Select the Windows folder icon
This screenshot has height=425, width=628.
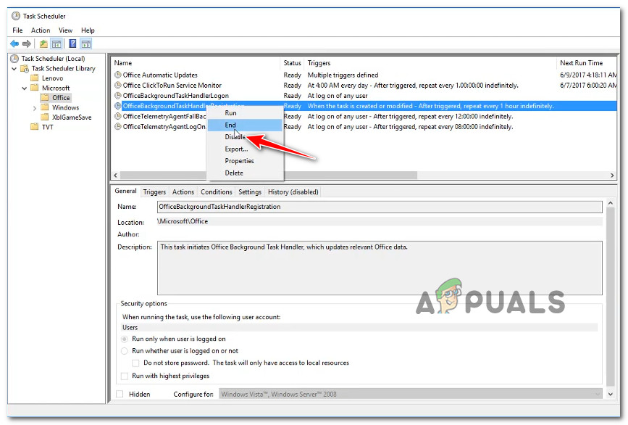coord(45,107)
